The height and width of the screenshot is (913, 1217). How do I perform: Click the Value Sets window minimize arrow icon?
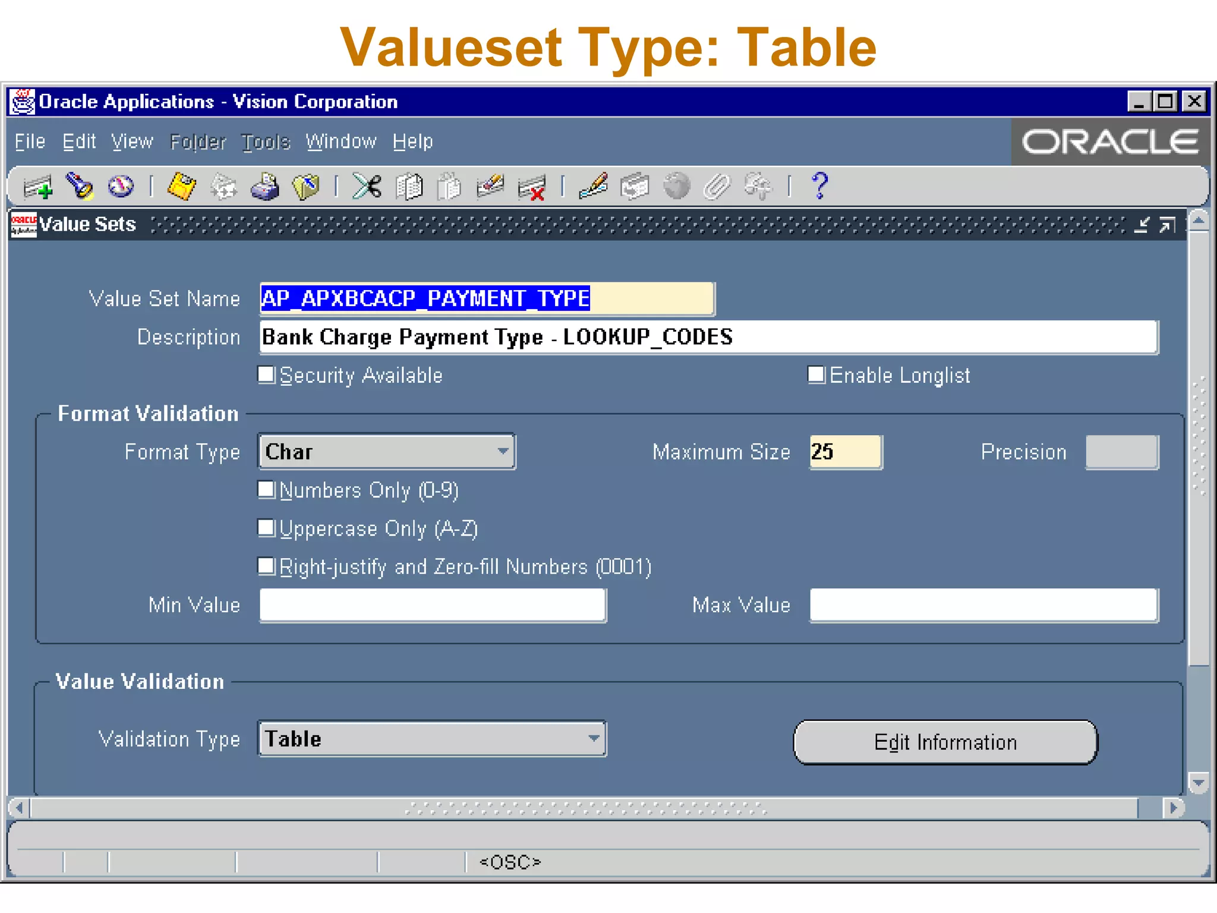[x=1141, y=225]
